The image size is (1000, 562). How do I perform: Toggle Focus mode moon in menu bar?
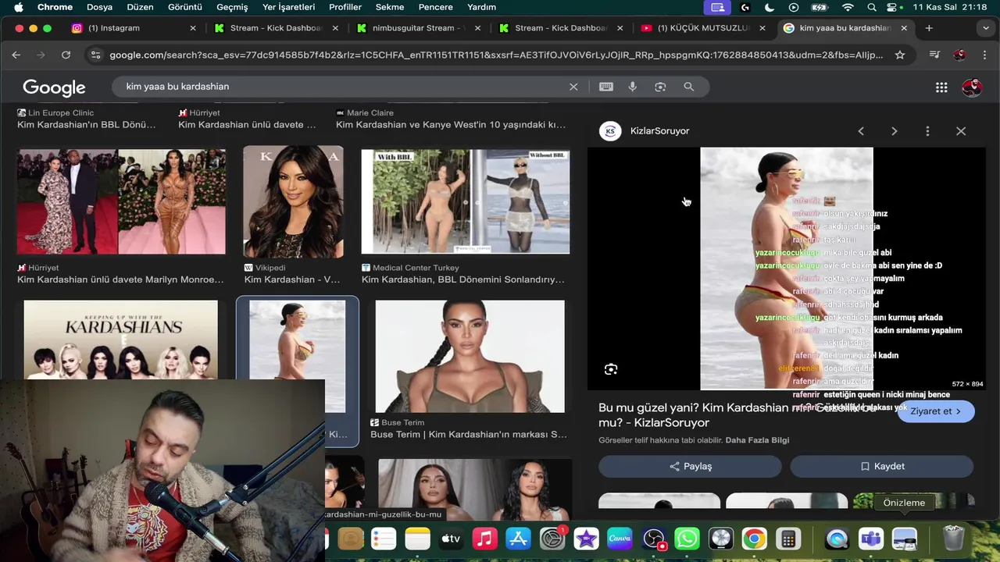(x=770, y=7)
